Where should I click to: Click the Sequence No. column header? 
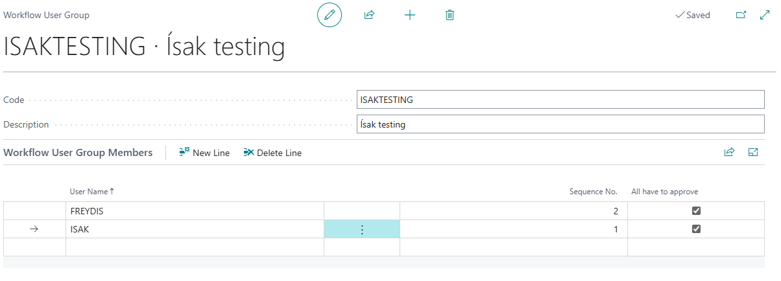(593, 192)
